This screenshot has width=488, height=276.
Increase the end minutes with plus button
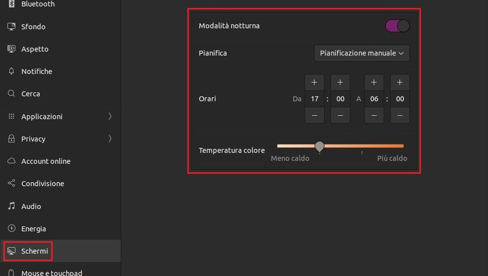(400, 82)
